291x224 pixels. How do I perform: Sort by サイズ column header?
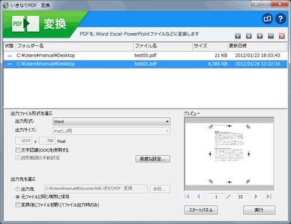210,46
